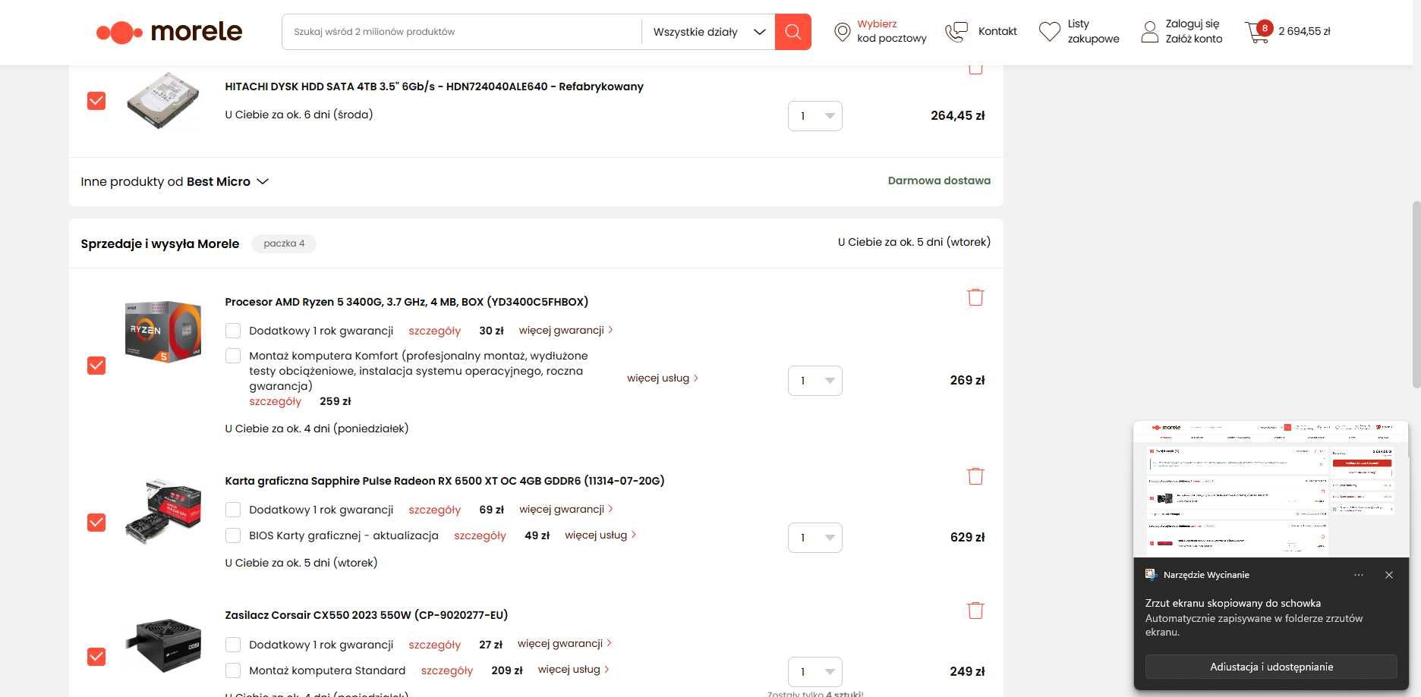1421x697 pixels.
Task: Open the Hitachi HDD 4TB product title
Action: coord(434,86)
